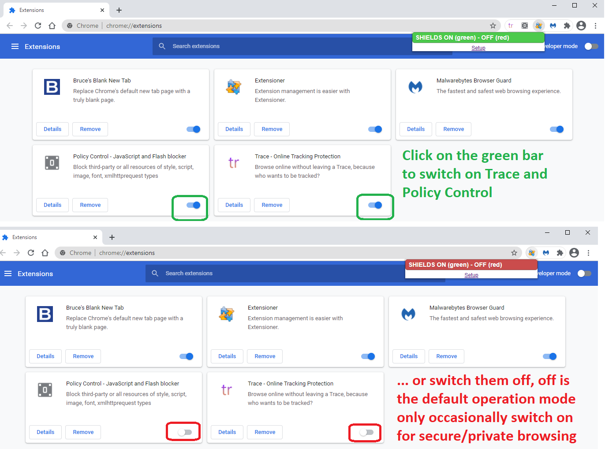
Task: Open a new tab in the top window
Action: (x=119, y=10)
